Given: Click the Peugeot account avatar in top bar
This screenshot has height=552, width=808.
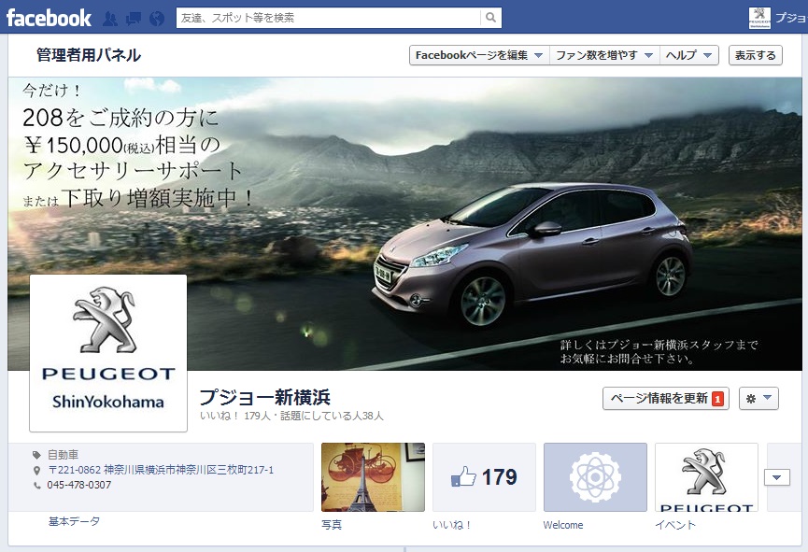Looking at the screenshot, I should tap(760, 18).
